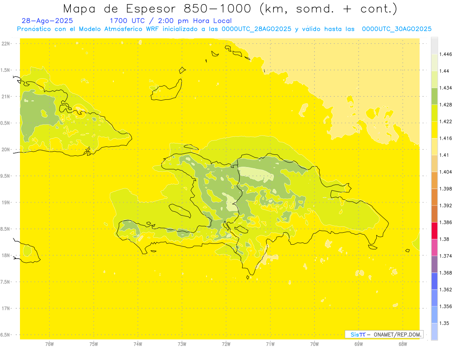This screenshot has width=452, height=349.
Task: Pick the purple legend swatch above 1.368
Action: (x=434, y=264)
